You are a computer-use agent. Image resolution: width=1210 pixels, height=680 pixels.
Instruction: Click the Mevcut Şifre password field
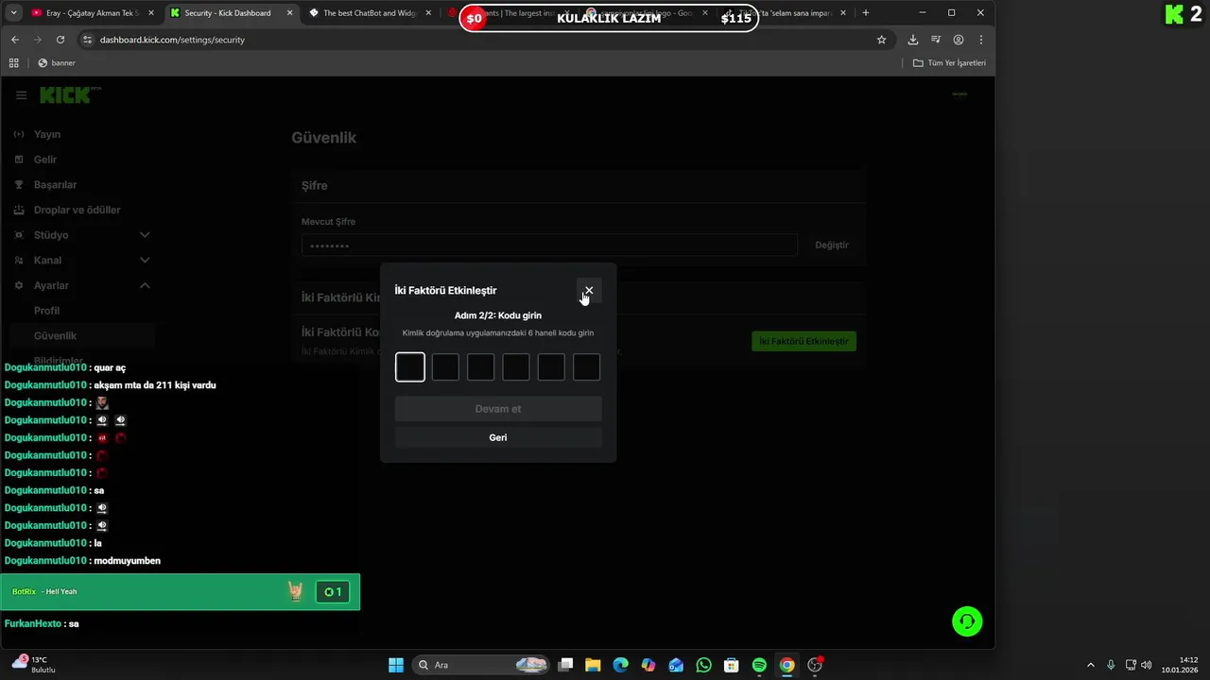point(549,246)
